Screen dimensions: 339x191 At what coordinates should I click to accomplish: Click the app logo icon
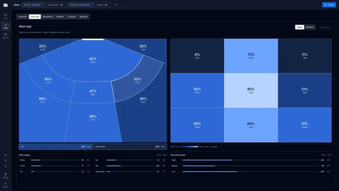(6, 5)
